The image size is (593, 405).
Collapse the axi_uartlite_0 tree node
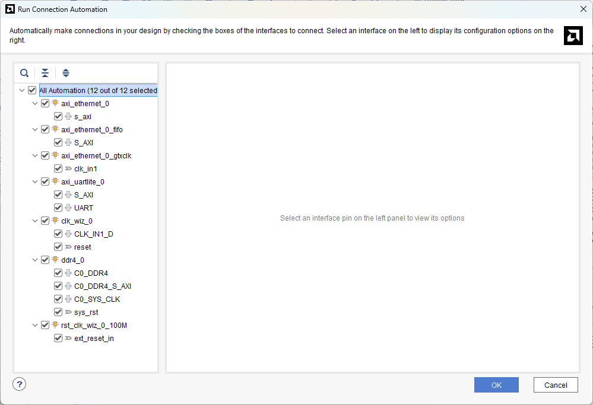pos(35,182)
